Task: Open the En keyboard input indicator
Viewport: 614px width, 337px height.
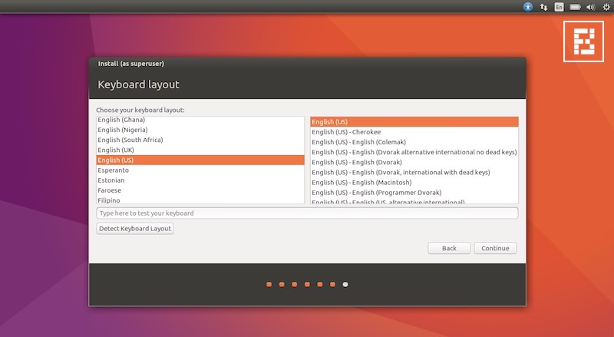Action: [559, 6]
